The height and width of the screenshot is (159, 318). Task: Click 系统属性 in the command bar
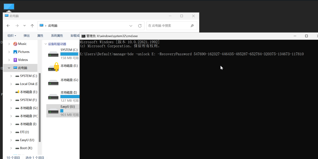pyautogui.click(x=57, y=36)
